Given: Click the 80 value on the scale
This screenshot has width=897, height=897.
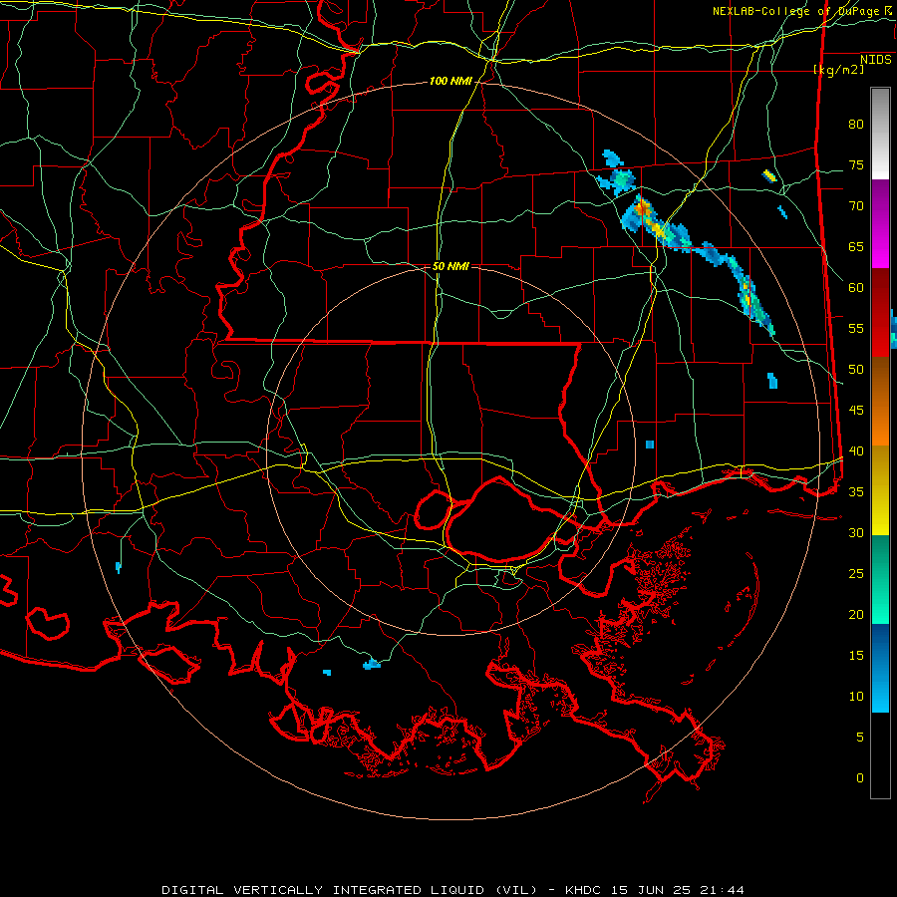Looking at the screenshot, I should click(856, 125).
